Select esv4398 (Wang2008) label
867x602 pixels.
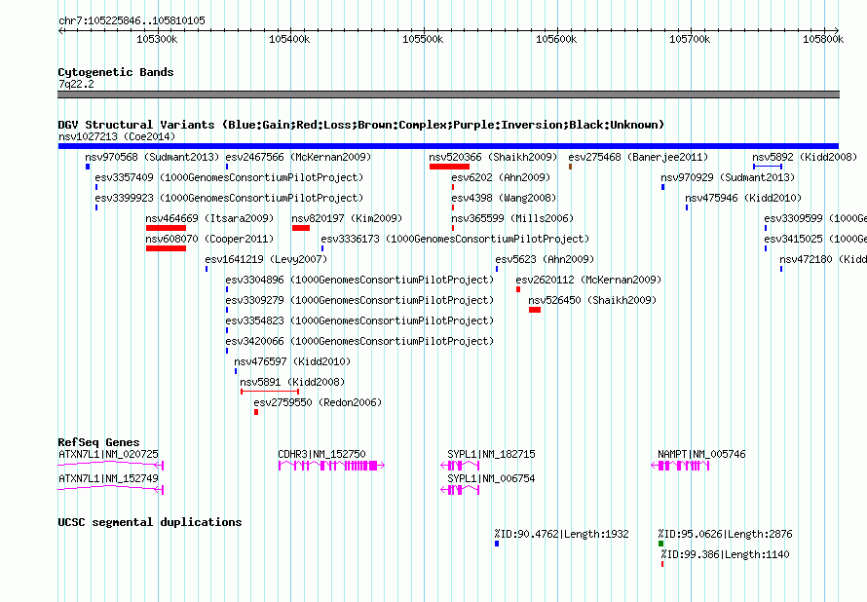pyautogui.click(x=504, y=198)
